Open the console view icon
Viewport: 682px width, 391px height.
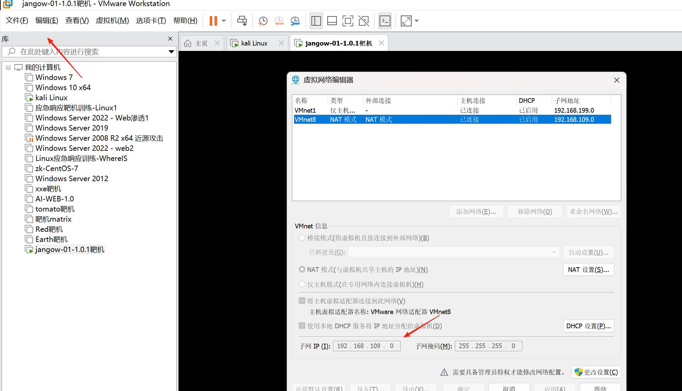tap(385, 21)
